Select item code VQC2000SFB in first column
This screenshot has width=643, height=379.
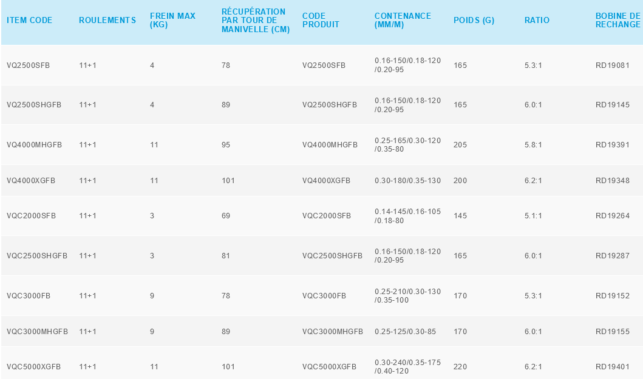coord(31,216)
